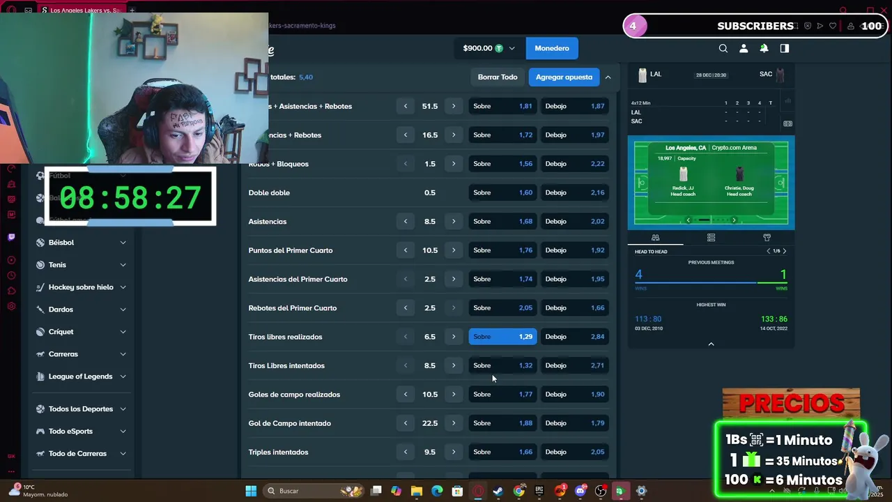Open the Twitch icon in Opera sidebar
Image resolution: width=892 pixels, height=502 pixels.
[x=11, y=237]
